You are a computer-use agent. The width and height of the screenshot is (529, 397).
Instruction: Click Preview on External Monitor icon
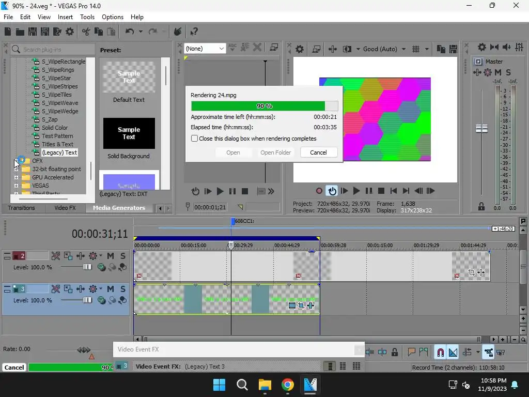(x=316, y=49)
